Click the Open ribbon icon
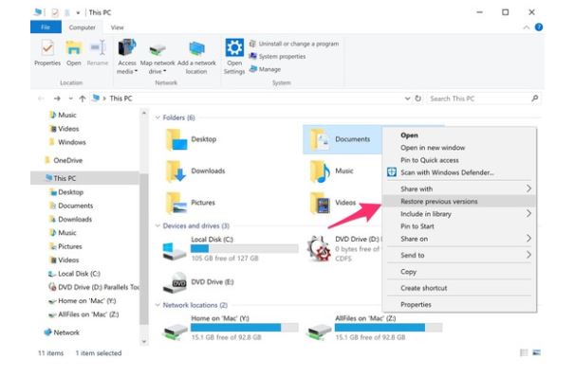This screenshot has width=574, height=377. click(74, 48)
